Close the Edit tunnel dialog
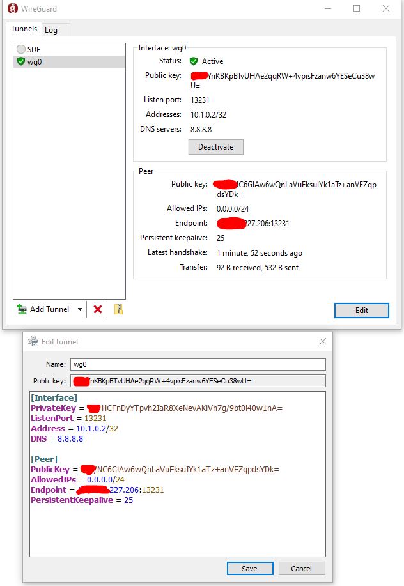Screen dimensions: 404x586 click(x=323, y=341)
